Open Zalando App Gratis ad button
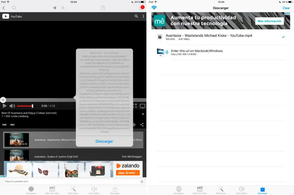The image size is (294, 195). click(128, 173)
